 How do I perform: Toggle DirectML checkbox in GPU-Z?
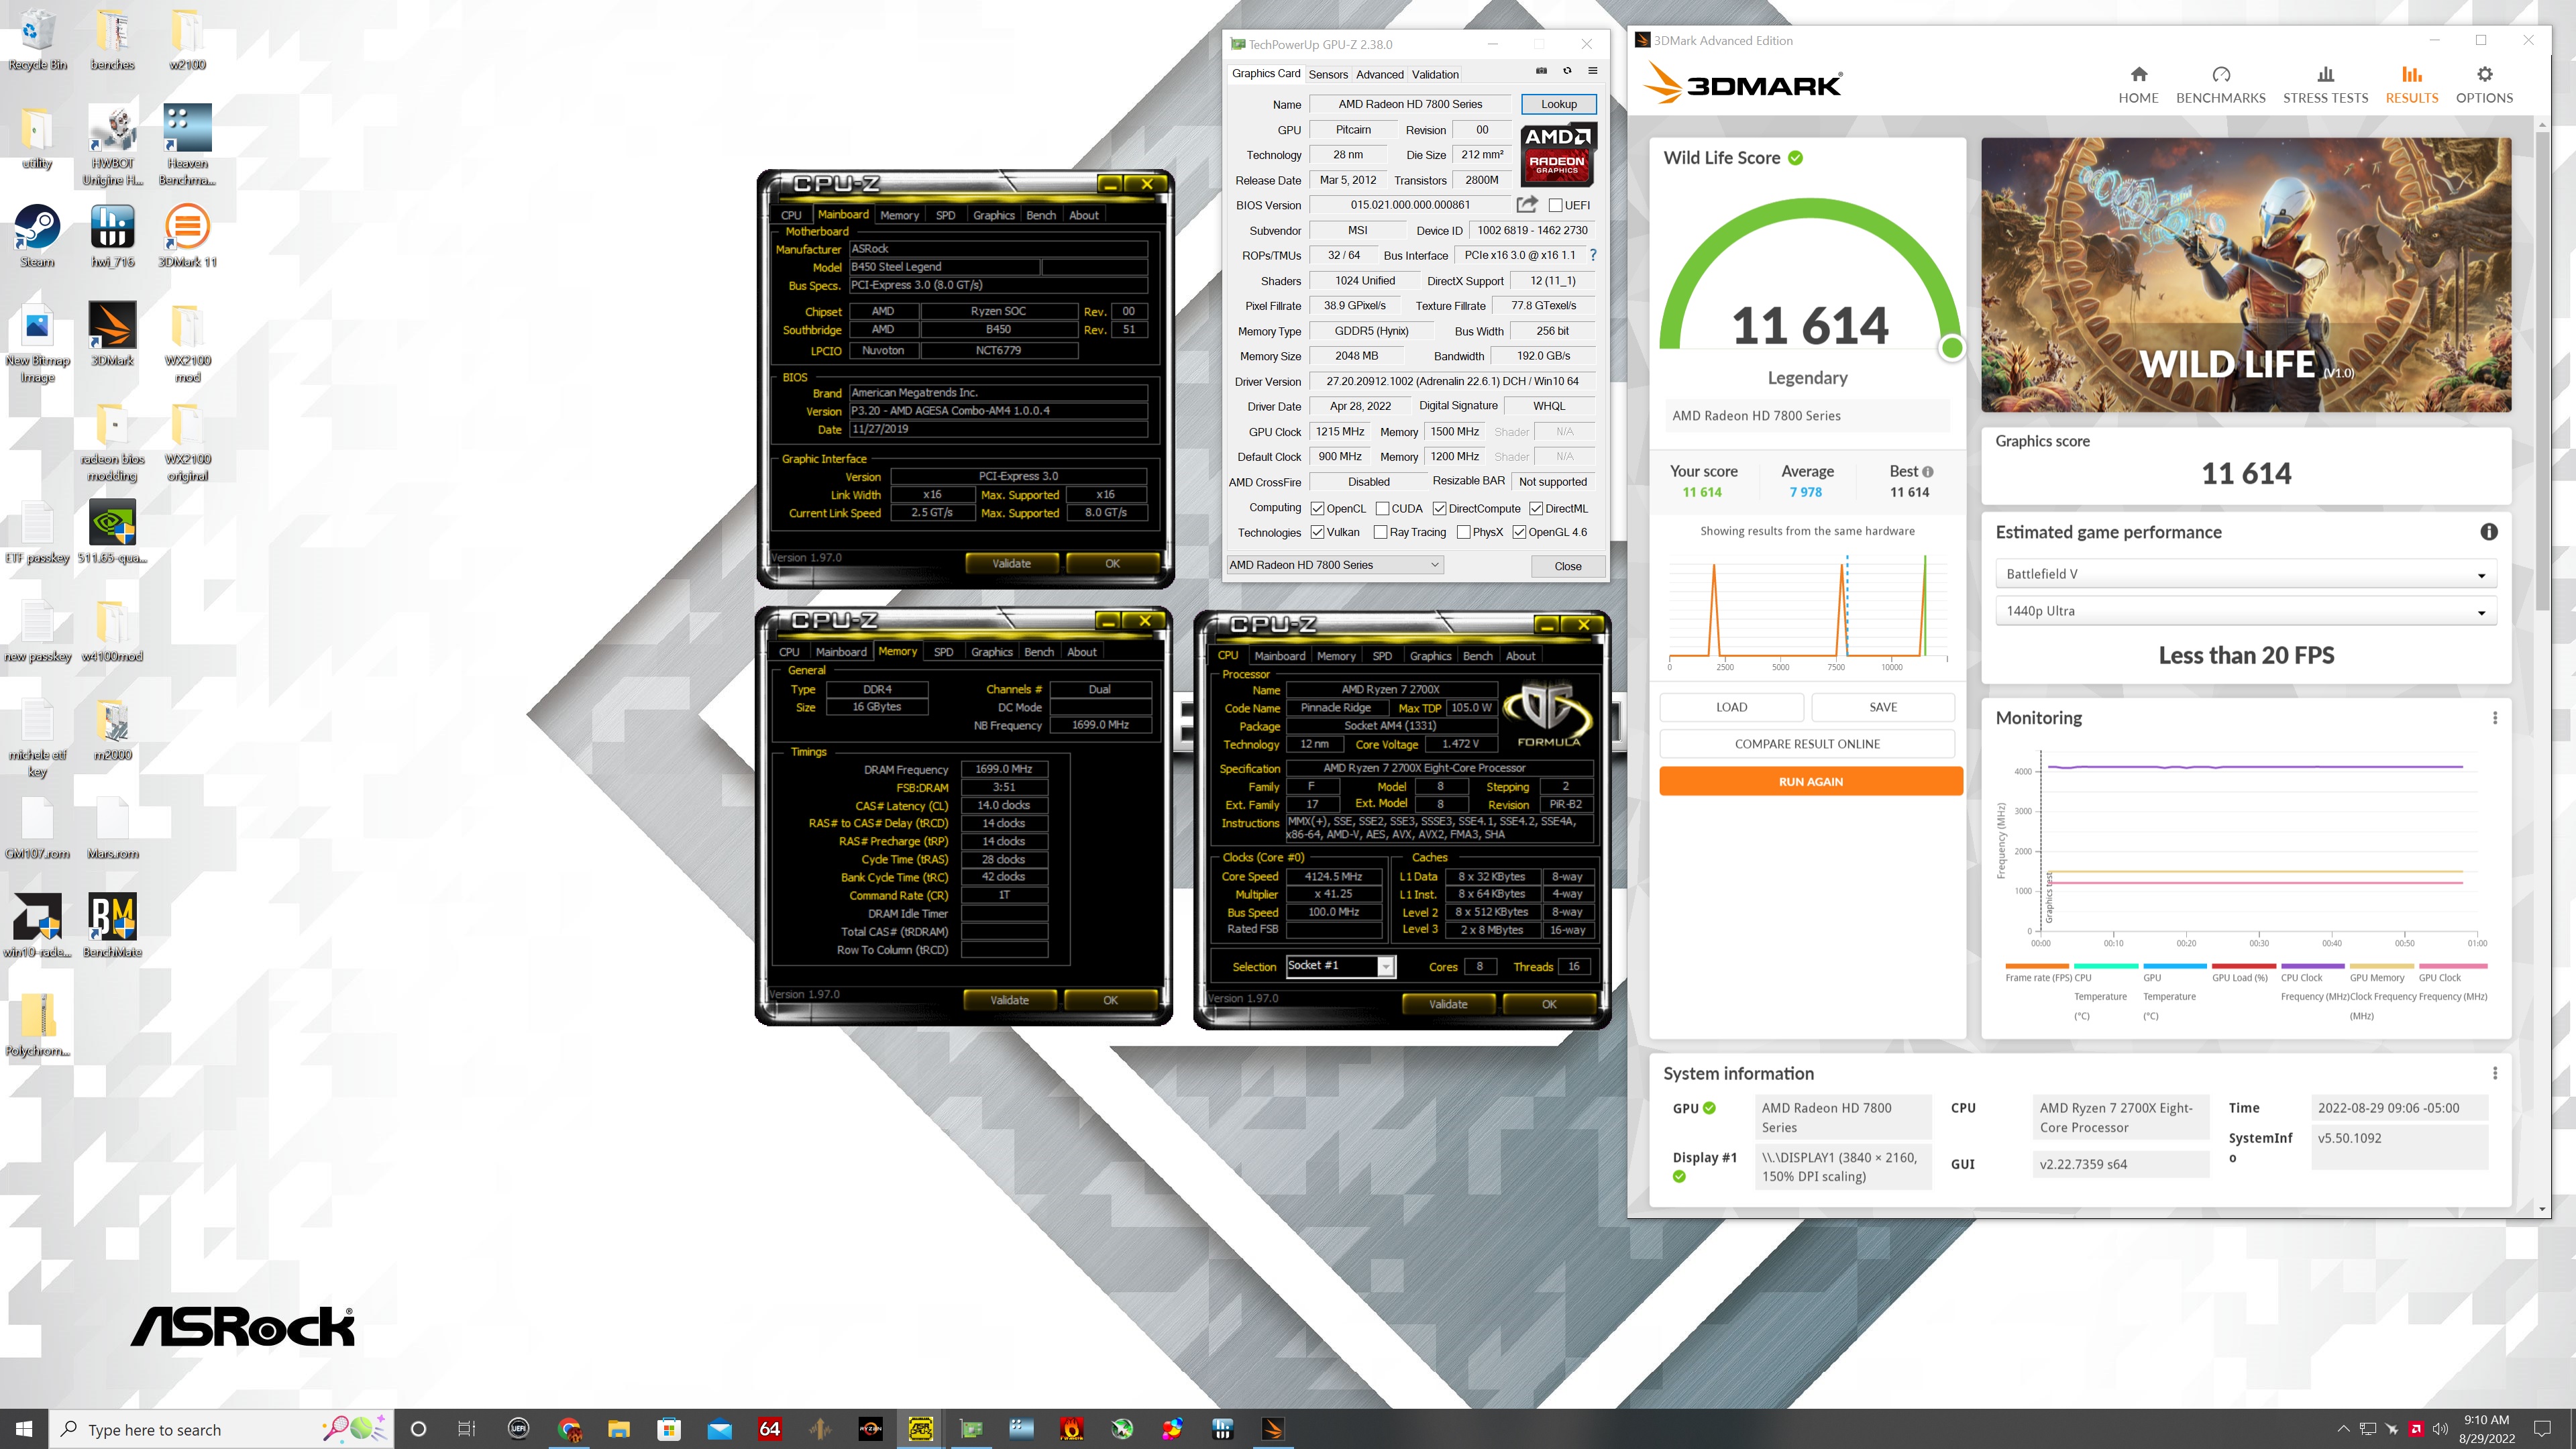(x=1536, y=508)
